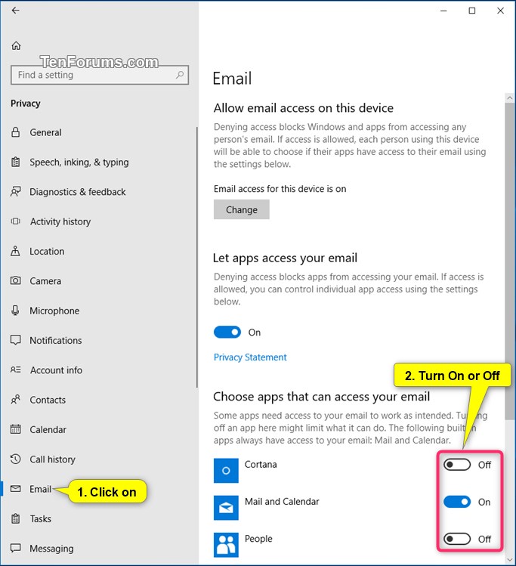Screen dimensions: 516x566
Task: Go to Call history page
Action: click(x=52, y=459)
